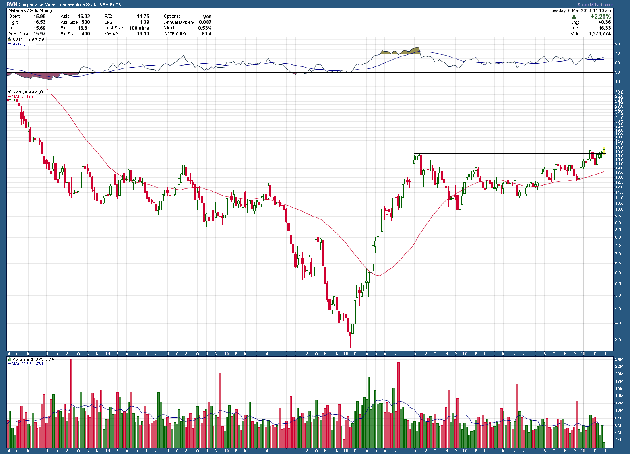Screen dimensions: 630x454
Task: Click the 30 level label on RSI axis
Action: [617, 72]
